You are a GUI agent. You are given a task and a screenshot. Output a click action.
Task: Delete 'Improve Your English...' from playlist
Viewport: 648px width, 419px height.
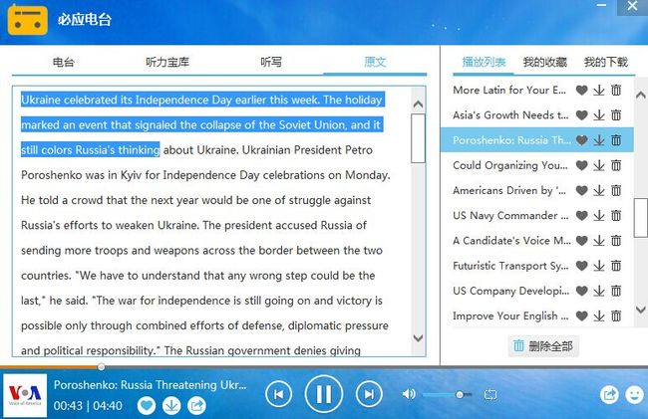(616, 315)
